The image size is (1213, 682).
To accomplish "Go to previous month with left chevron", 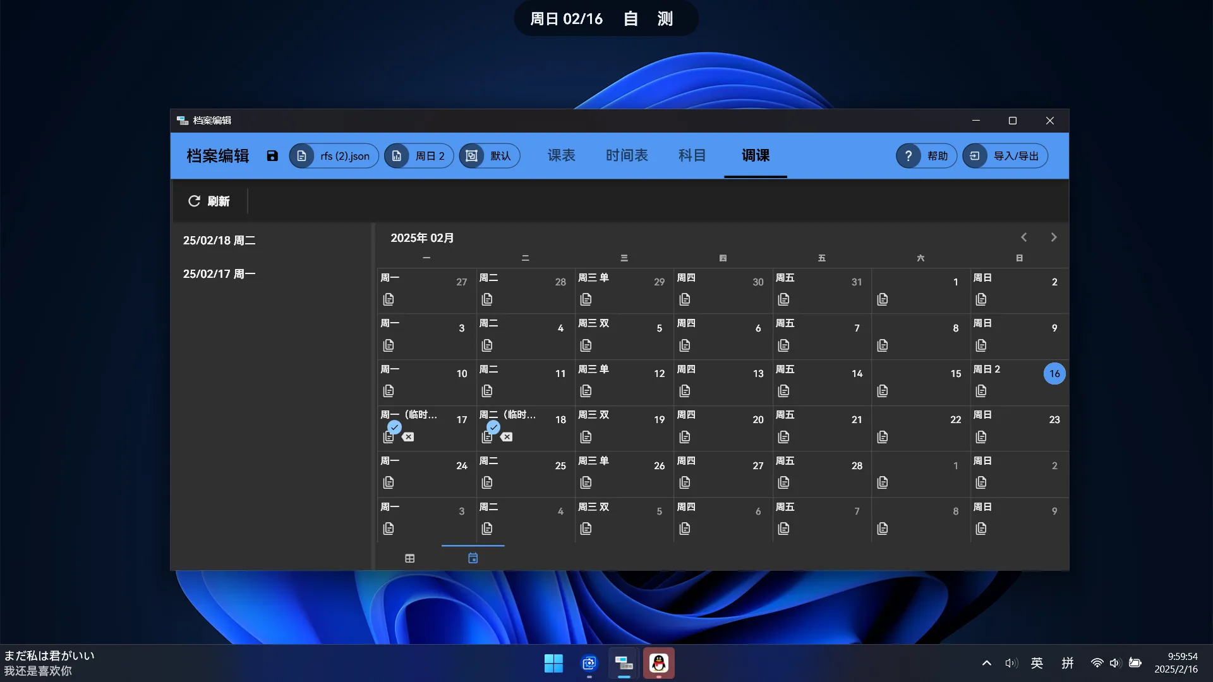I will click(x=1024, y=237).
